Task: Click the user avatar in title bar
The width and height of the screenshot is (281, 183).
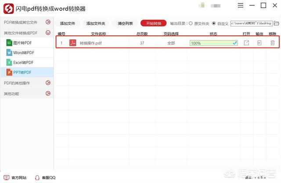Action: [x=202, y=5]
